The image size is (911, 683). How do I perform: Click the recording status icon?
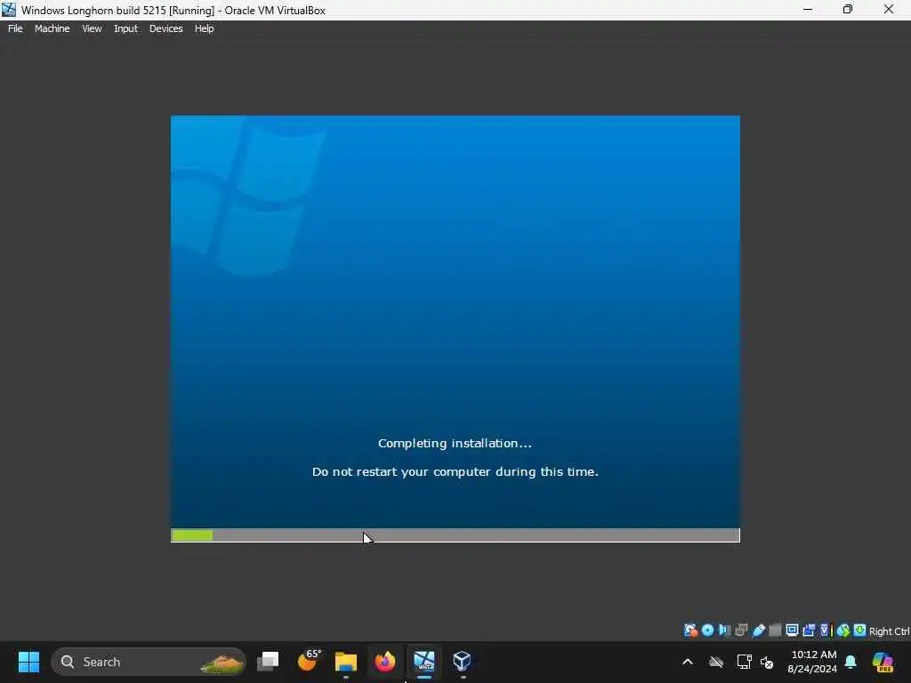point(809,631)
